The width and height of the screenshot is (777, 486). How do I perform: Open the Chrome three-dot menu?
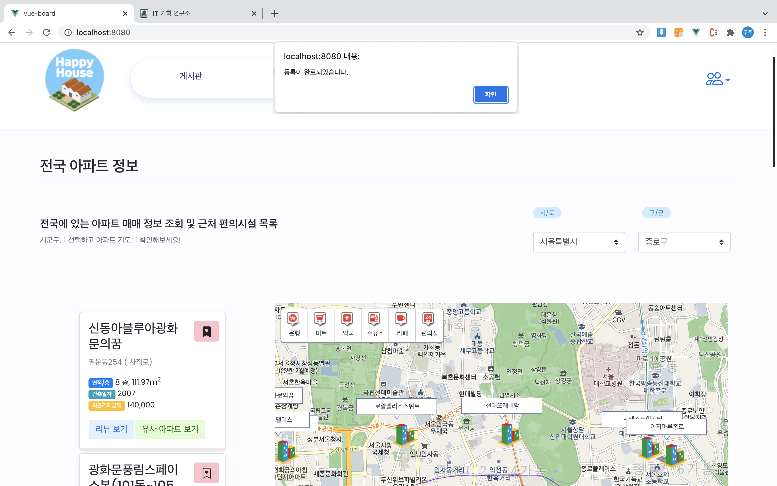tap(765, 32)
